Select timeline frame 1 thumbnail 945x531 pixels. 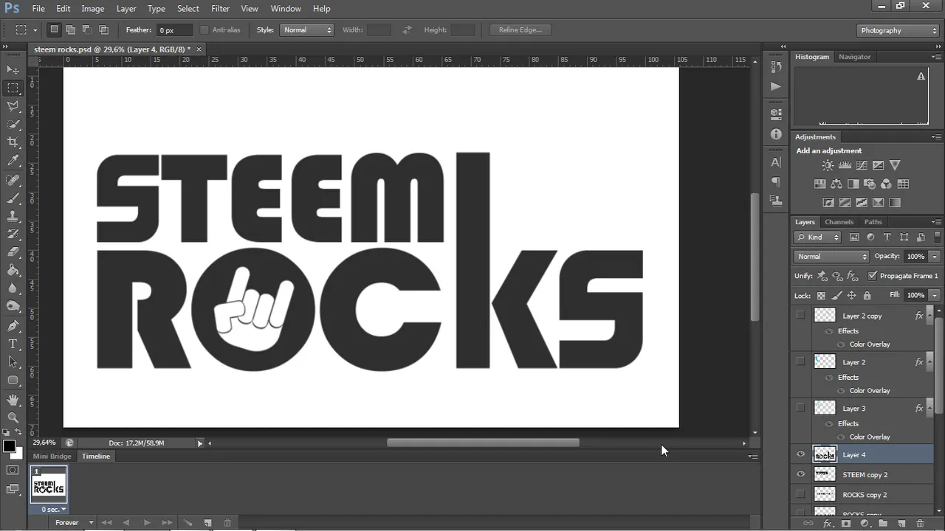(49, 485)
